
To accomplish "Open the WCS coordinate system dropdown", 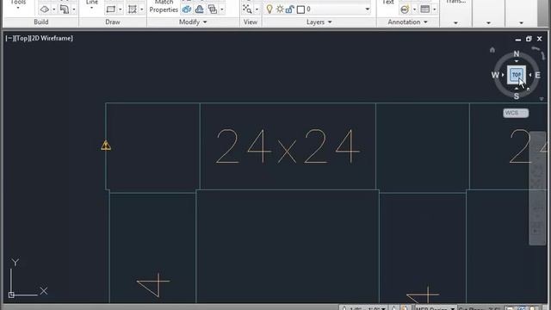I will [x=516, y=113].
